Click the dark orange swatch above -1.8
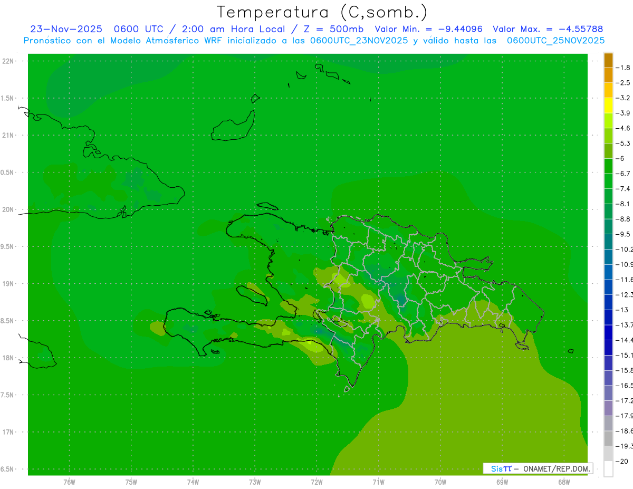The height and width of the screenshot is (489, 633). tap(608, 60)
